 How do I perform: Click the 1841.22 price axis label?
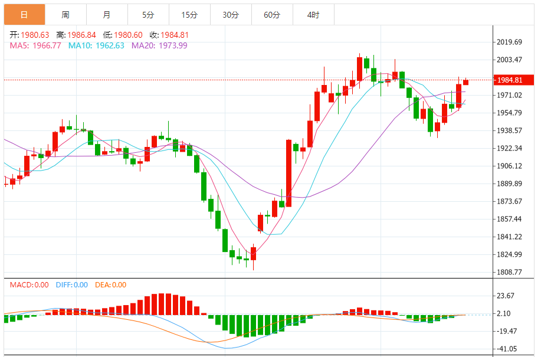coord(509,237)
